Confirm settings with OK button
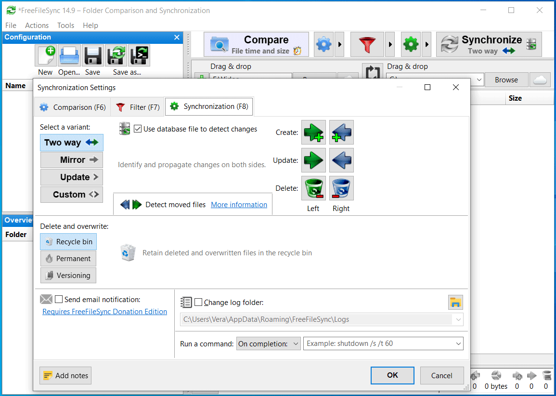 click(x=392, y=375)
